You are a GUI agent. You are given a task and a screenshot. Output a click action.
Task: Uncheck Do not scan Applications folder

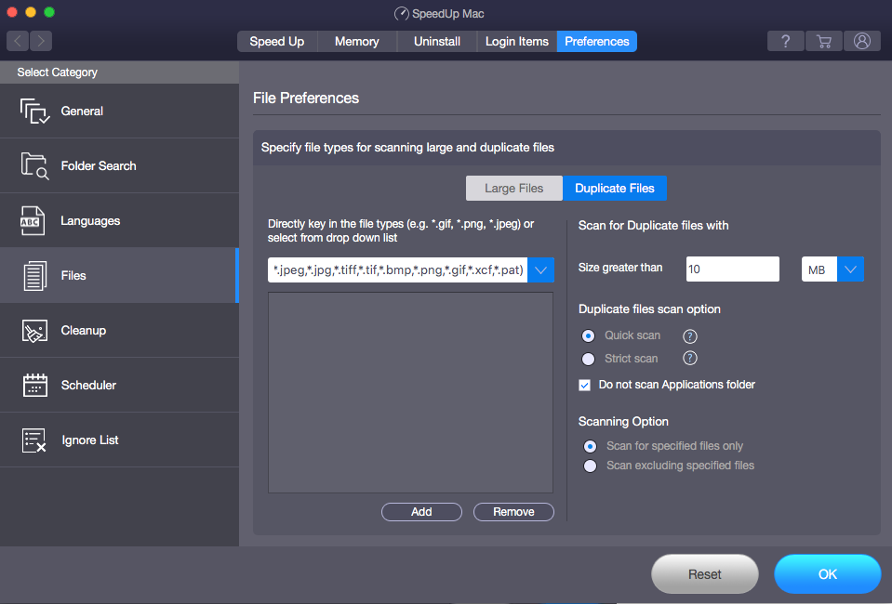pos(584,384)
